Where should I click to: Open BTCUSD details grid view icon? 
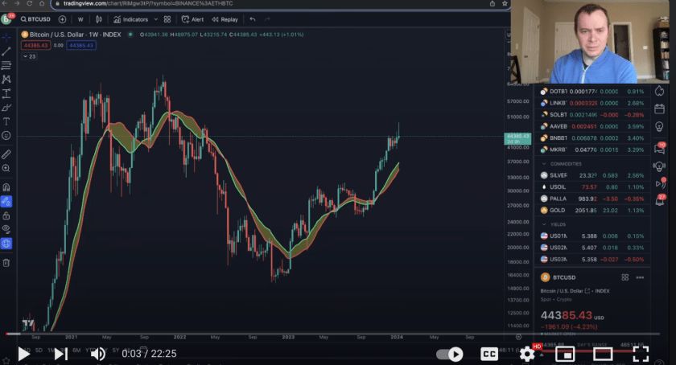pos(624,277)
